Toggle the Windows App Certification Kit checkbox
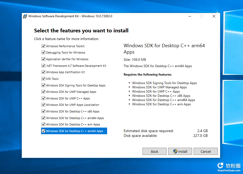 pyautogui.click(x=43, y=72)
